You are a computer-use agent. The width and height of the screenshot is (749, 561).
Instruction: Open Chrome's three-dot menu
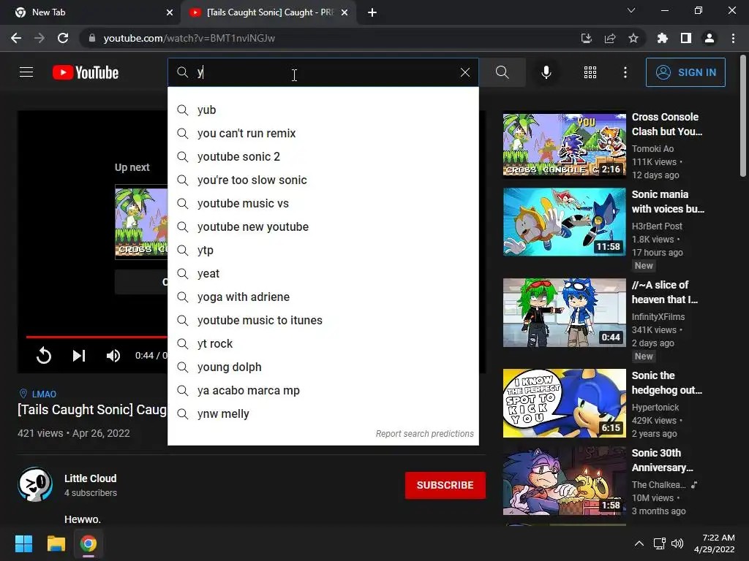point(733,38)
